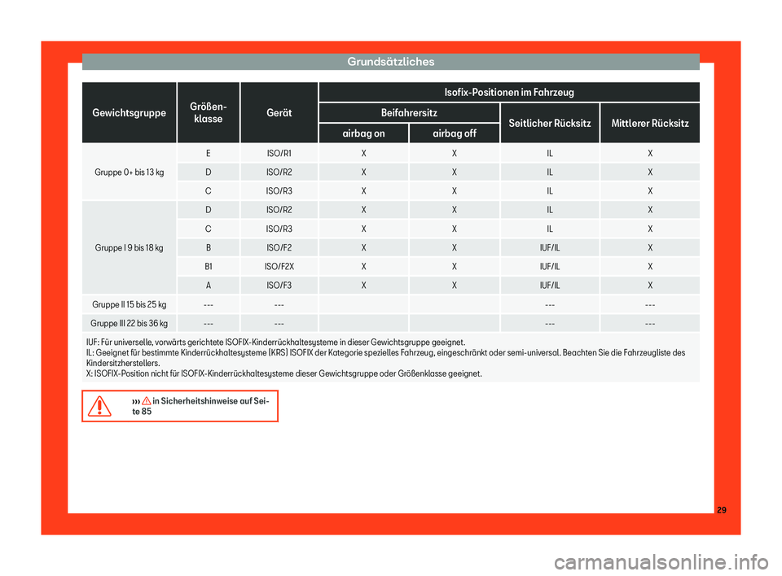782x576 pixels.
Task: Select the Beifahrersitz header cell
Action: pos(409,112)
